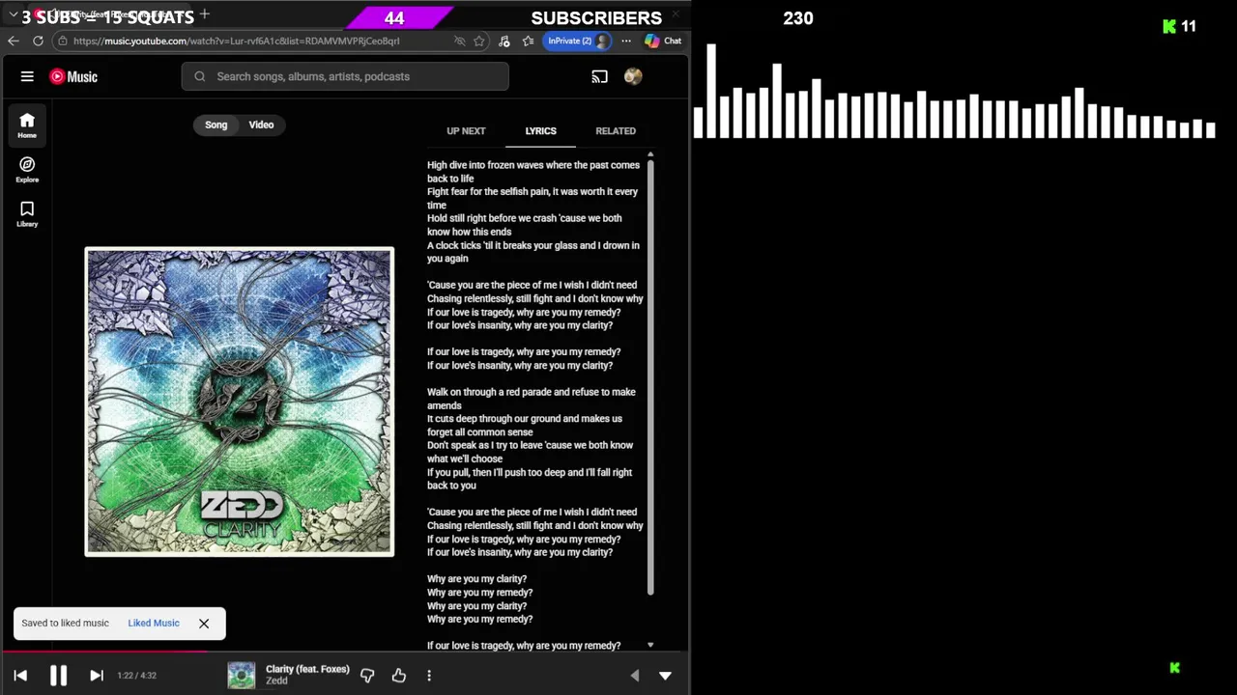This screenshot has width=1237, height=695.
Task: Click the YouTube Music logo
Action: click(x=73, y=76)
